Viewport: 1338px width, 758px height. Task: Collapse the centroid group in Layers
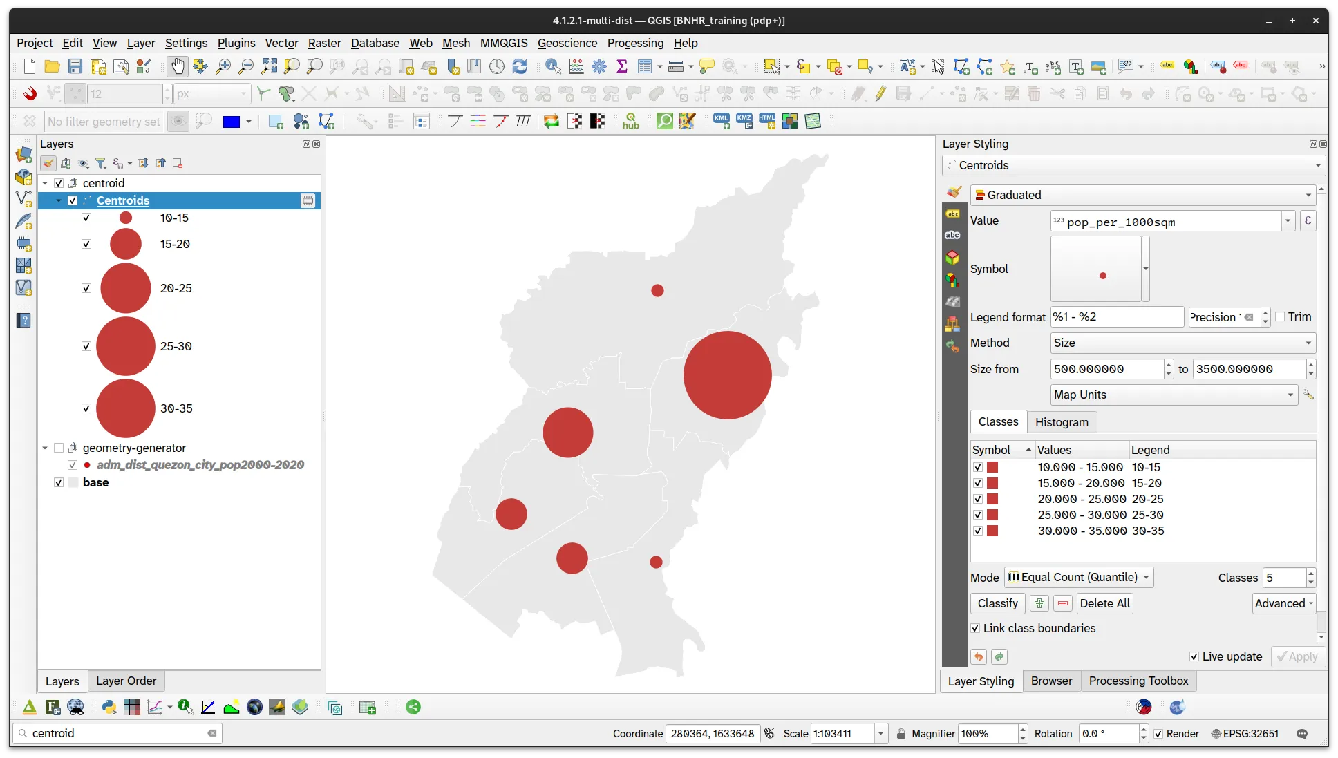45,183
